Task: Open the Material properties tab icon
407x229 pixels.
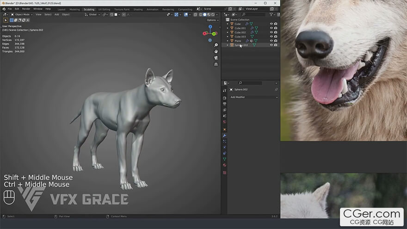Action: tap(224, 165)
